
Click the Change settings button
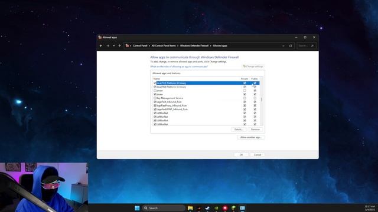[253, 67]
